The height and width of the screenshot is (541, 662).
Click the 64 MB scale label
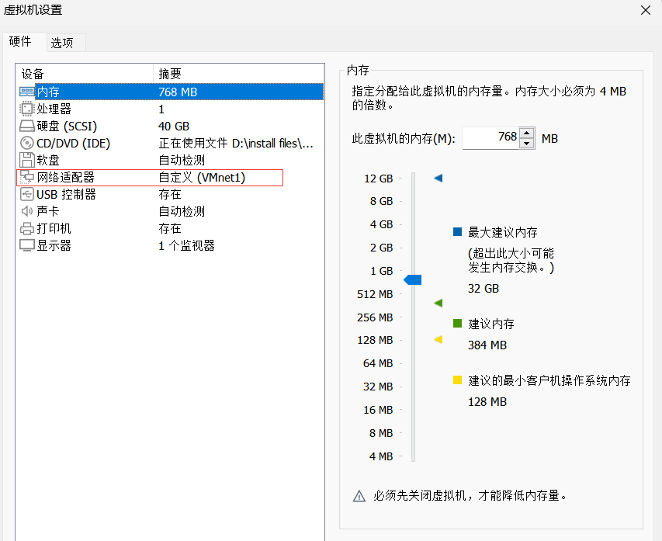point(378,363)
